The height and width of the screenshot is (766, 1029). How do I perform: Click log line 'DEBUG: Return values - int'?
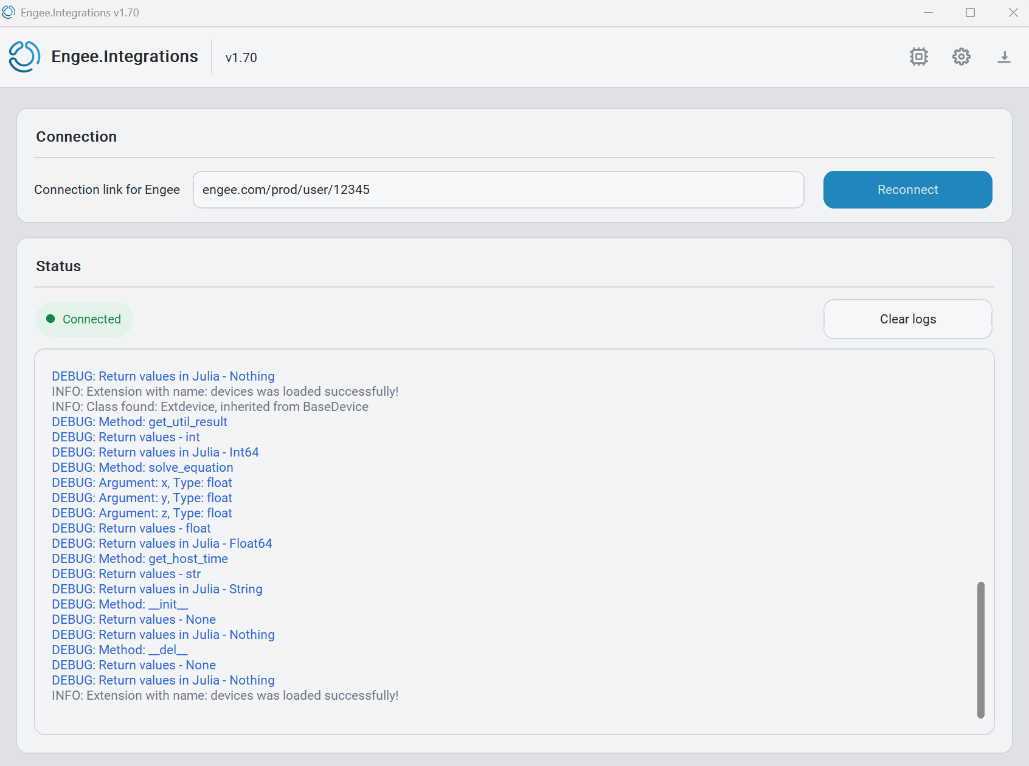[x=126, y=437]
